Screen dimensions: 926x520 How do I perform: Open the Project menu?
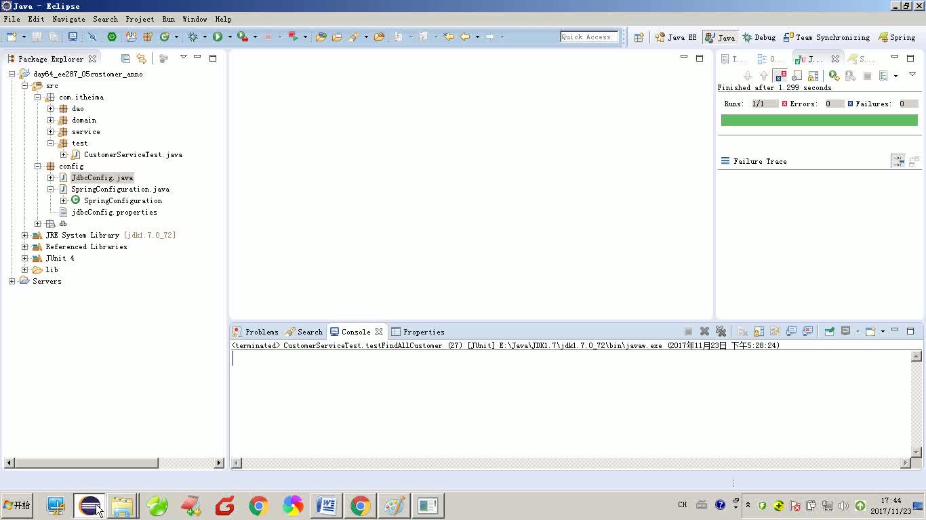pyautogui.click(x=140, y=19)
